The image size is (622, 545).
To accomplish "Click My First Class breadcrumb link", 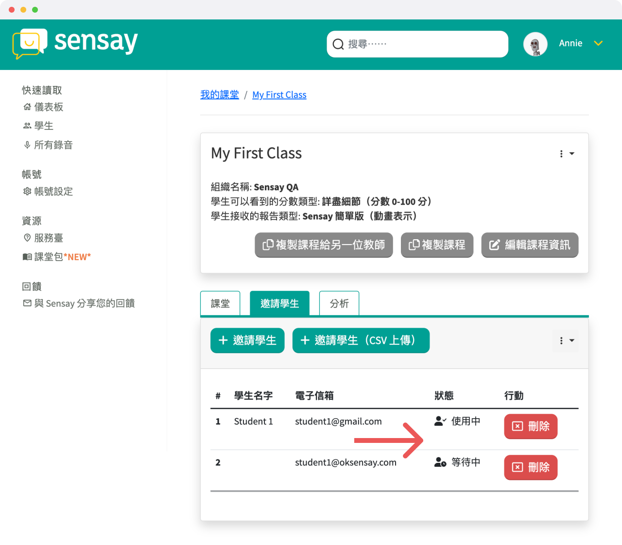I will (x=279, y=95).
